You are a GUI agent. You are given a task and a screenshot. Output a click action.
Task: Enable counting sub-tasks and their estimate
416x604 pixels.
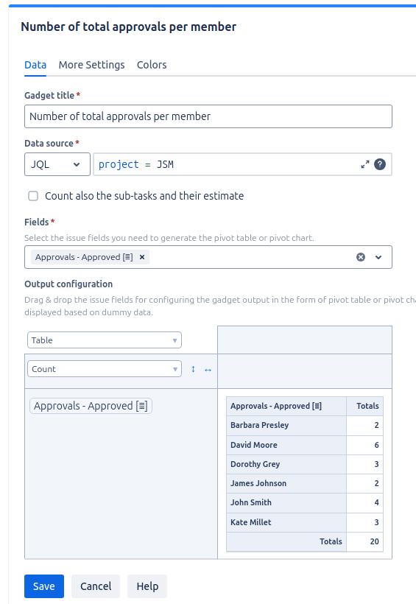[x=33, y=196]
